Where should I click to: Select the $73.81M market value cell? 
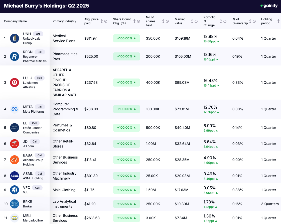click(x=182, y=109)
